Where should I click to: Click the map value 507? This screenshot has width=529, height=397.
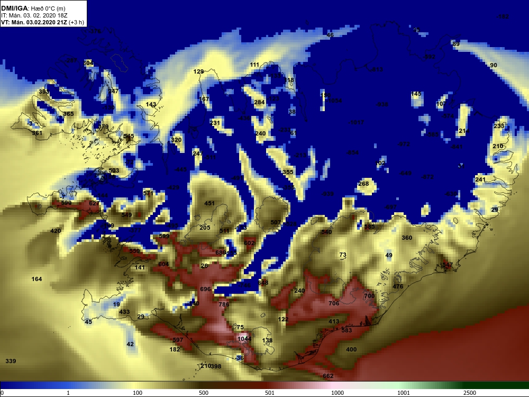tap(276, 222)
